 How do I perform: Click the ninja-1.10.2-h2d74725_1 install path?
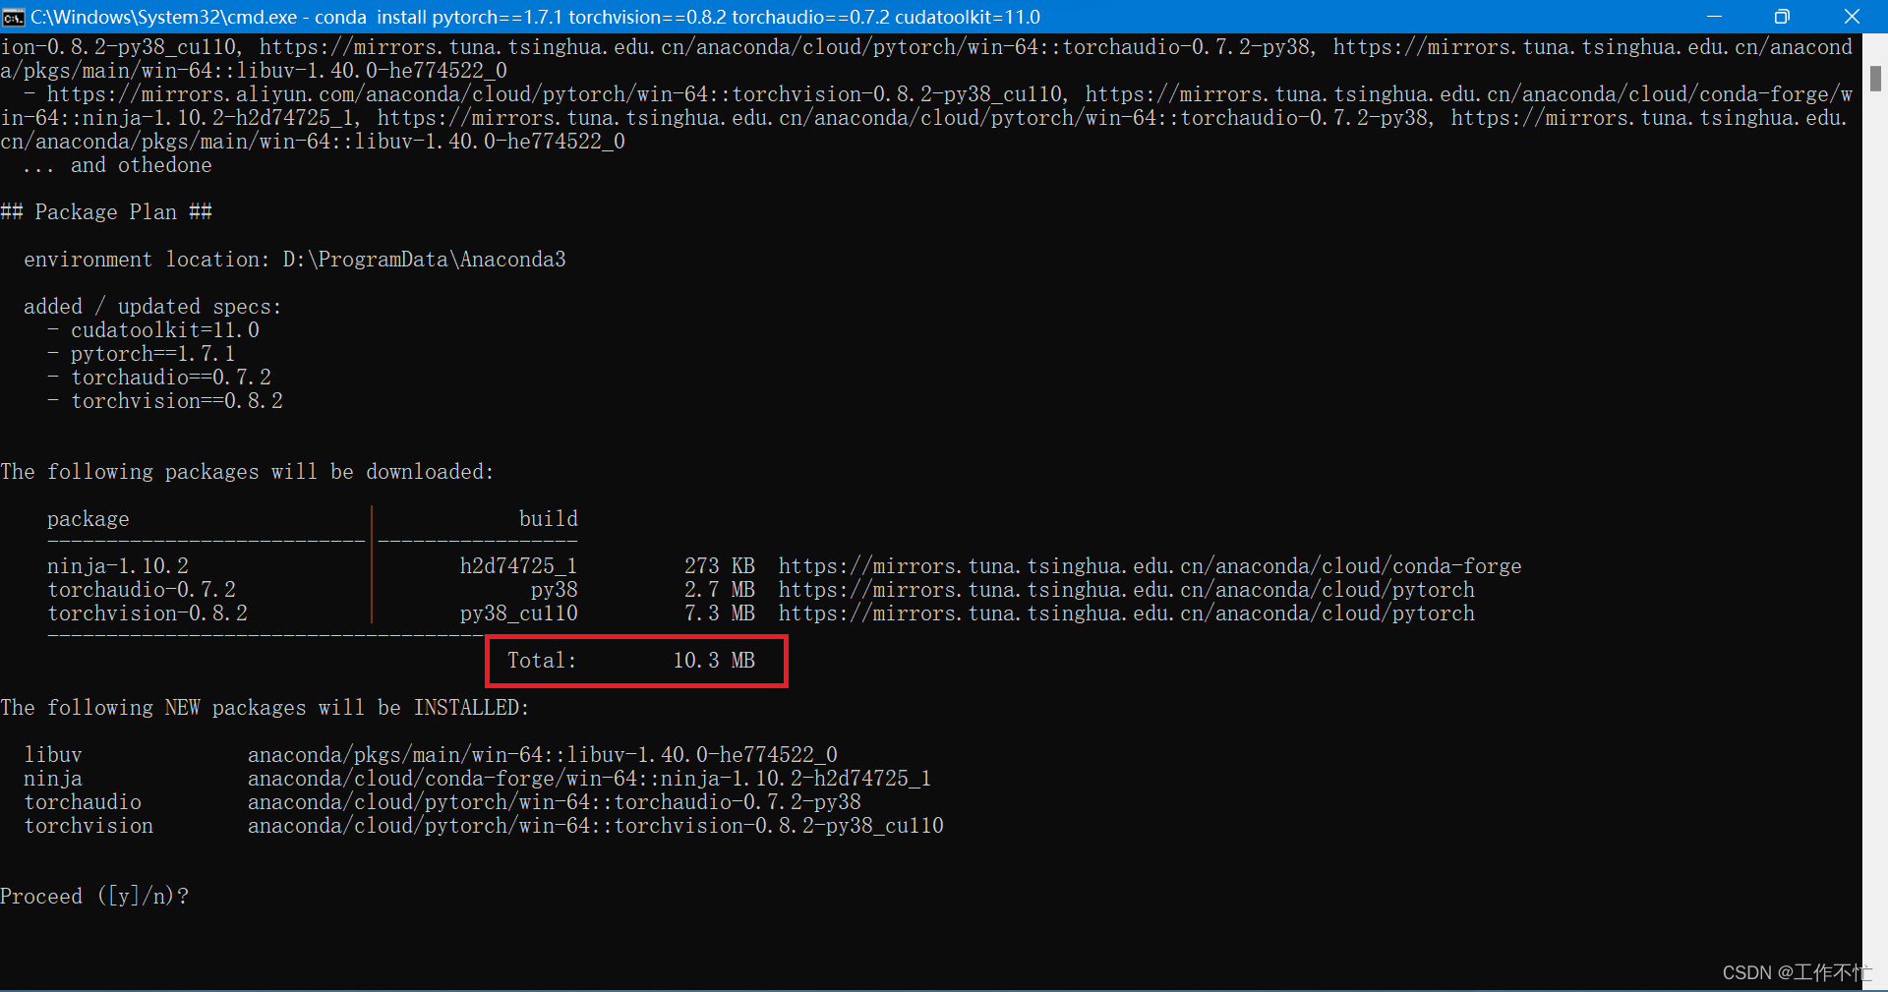click(590, 779)
